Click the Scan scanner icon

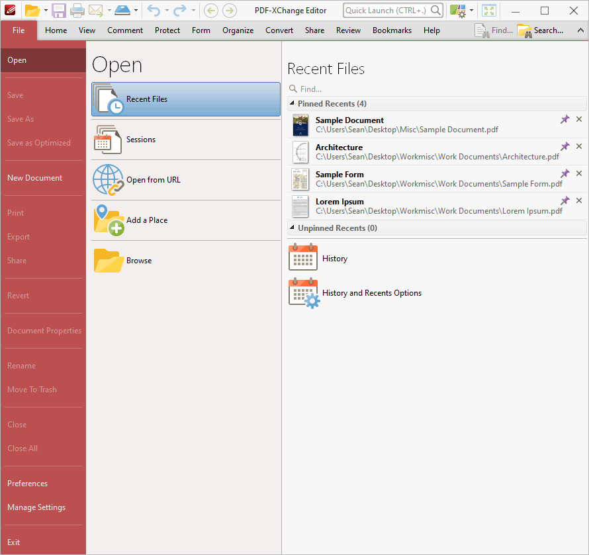click(x=122, y=11)
